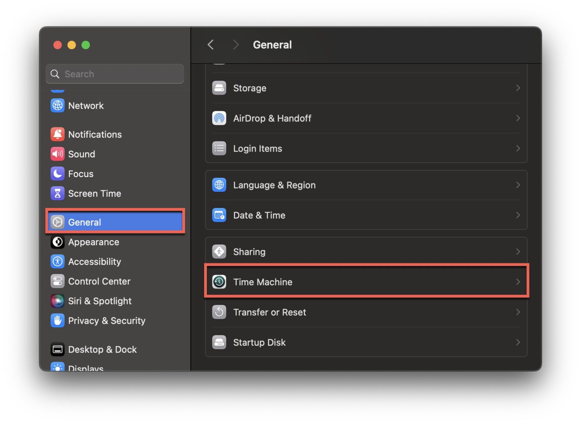Open Notifications settings via bell icon

pos(57,134)
